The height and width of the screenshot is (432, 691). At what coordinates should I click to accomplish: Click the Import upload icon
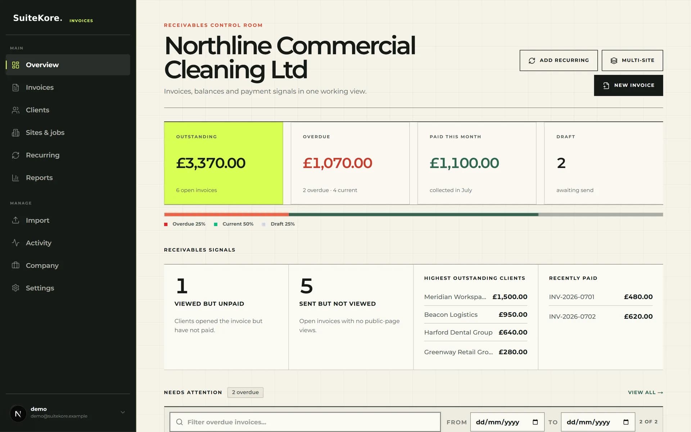pyautogui.click(x=15, y=220)
